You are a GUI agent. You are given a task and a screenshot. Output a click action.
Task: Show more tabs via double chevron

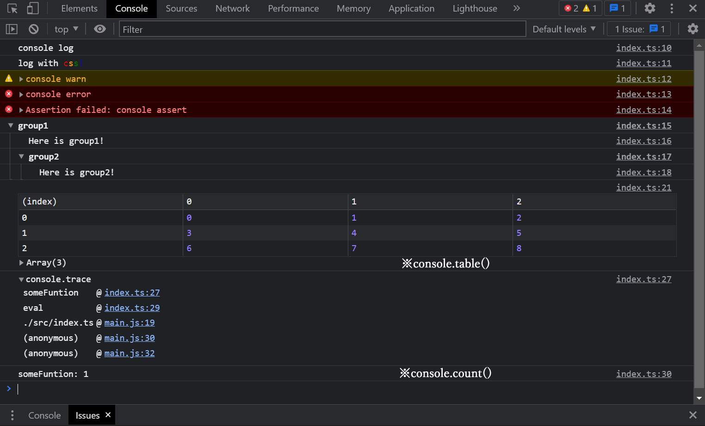point(517,8)
